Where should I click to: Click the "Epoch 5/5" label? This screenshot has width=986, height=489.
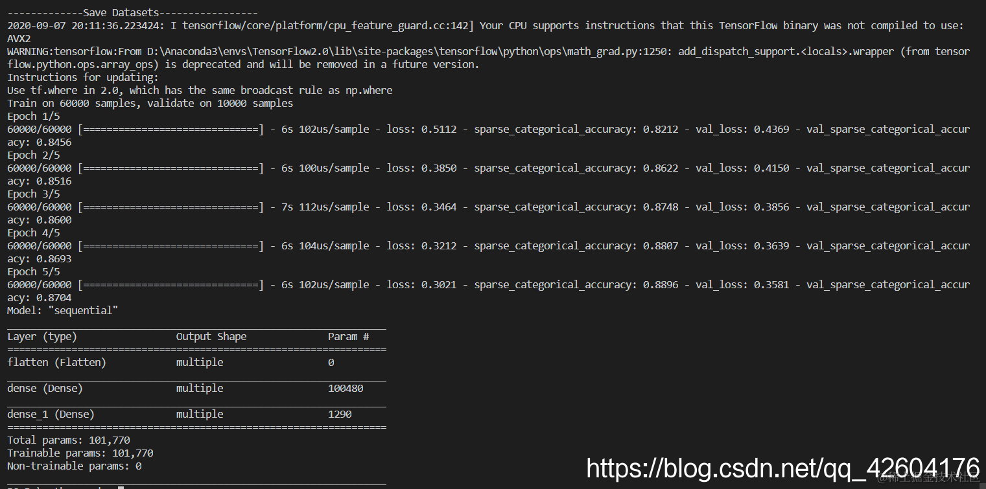coord(34,272)
